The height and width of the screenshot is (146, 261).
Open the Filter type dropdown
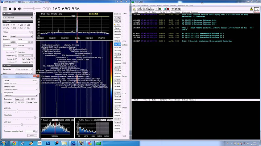pyautogui.click(x=21, y=36)
